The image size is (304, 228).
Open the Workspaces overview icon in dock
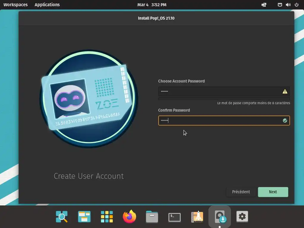tap(84, 216)
